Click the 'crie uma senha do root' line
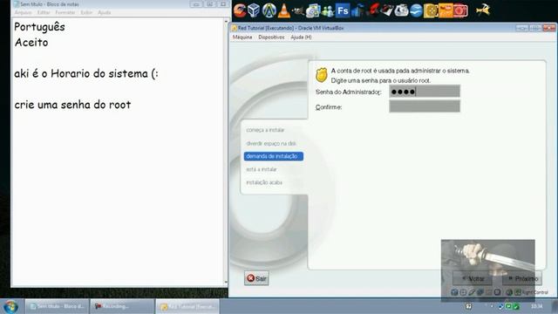The height and width of the screenshot is (314, 558). (72, 105)
